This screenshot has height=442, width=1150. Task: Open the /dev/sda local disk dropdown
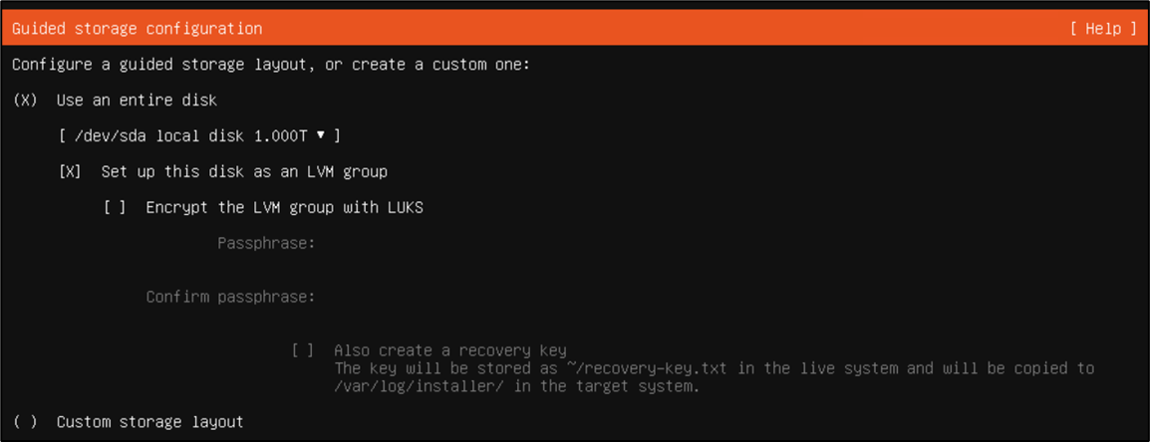coord(199,135)
